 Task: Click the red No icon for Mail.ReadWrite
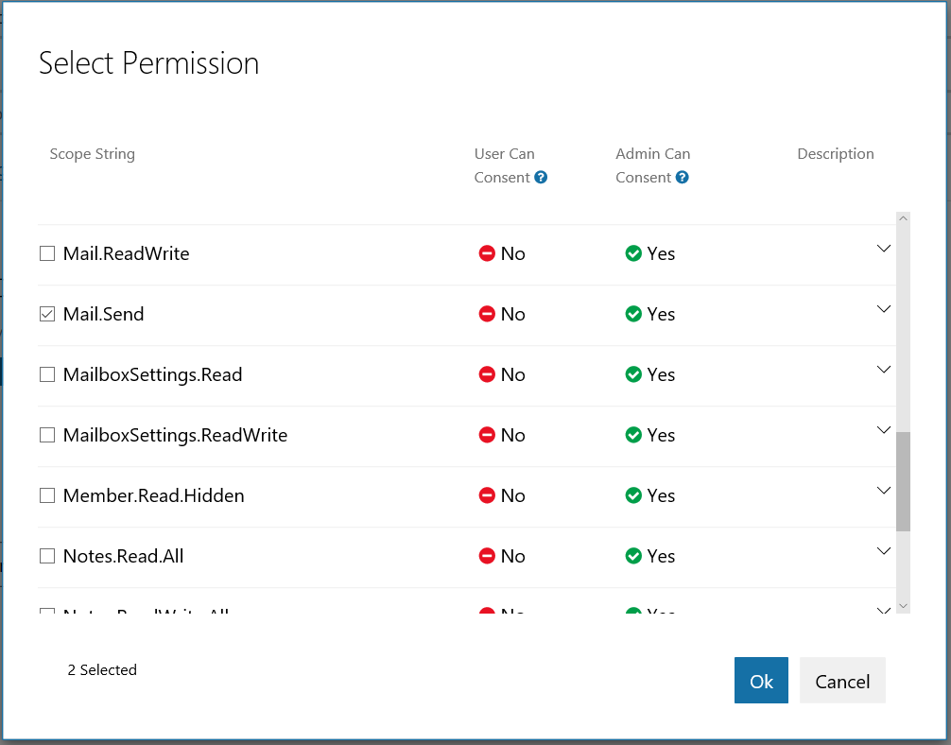tap(487, 253)
